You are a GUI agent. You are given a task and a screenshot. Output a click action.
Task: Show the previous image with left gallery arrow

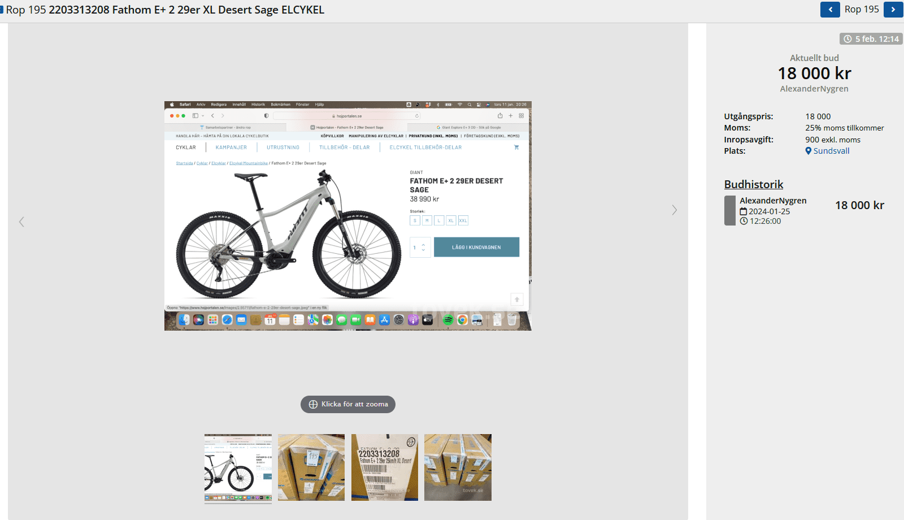point(21,222)
